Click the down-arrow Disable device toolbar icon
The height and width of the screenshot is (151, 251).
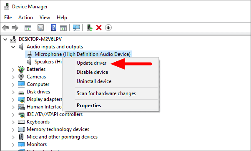point(108,28)
